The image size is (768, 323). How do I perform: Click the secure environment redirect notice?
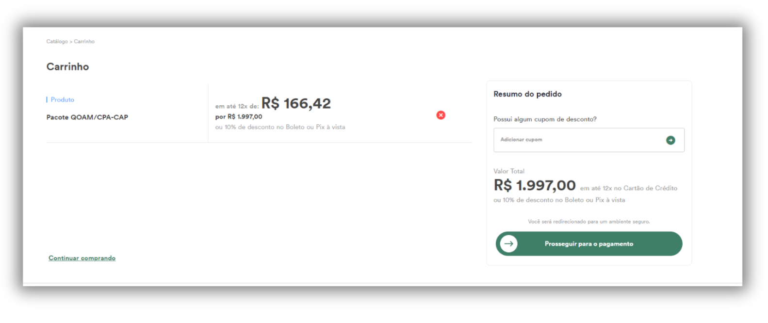click(x=588, y=222)
